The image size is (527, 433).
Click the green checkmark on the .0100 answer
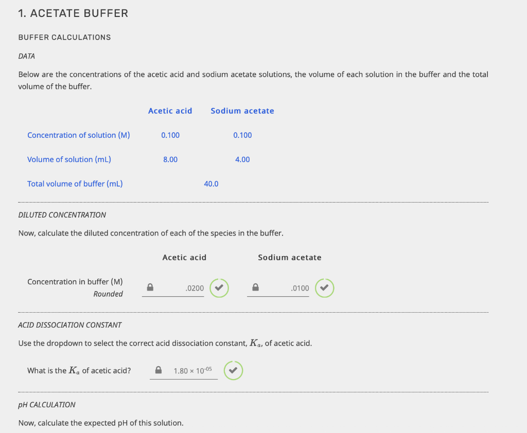[324, 288]
